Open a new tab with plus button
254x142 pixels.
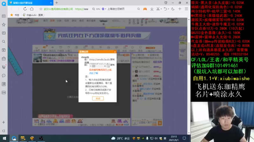click(x=57, y=3)
